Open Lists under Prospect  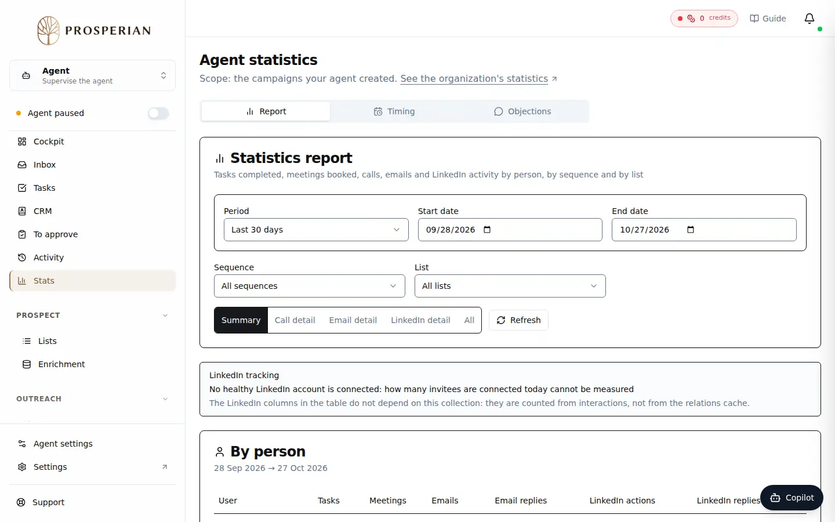pyautogui.click(x=95, y=341)
